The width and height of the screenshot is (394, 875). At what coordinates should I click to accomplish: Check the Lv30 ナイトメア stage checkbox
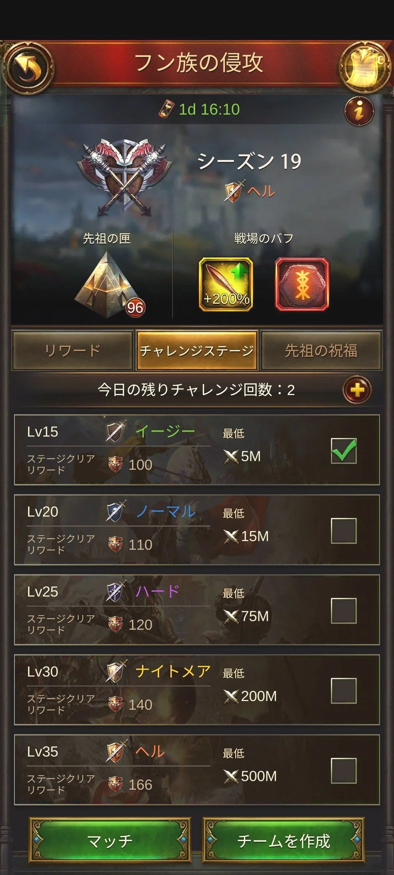344,691
